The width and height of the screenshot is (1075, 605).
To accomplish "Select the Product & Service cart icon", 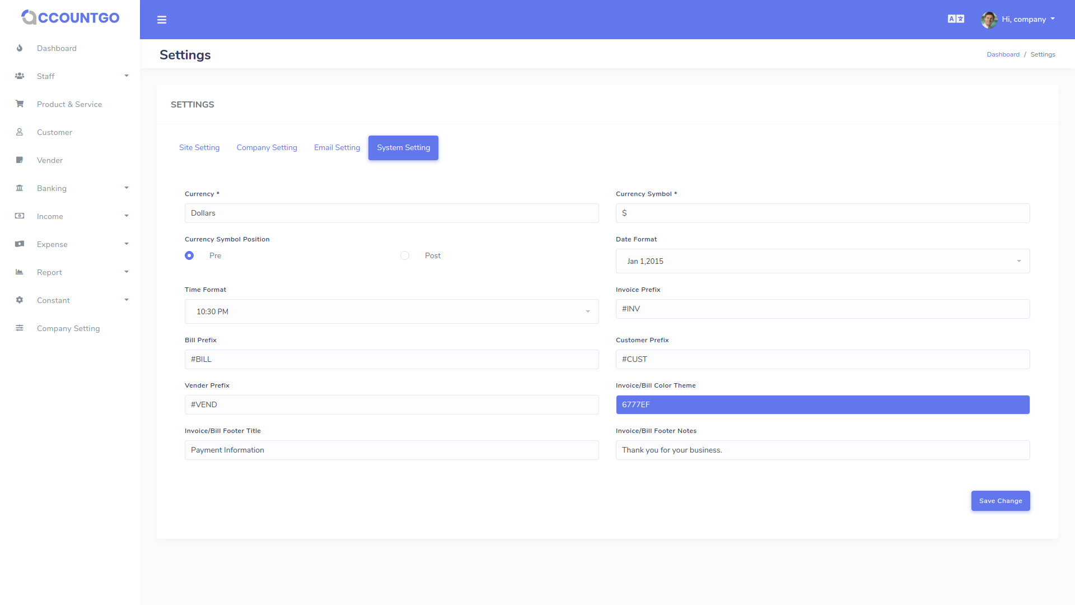I will [20, 104].
